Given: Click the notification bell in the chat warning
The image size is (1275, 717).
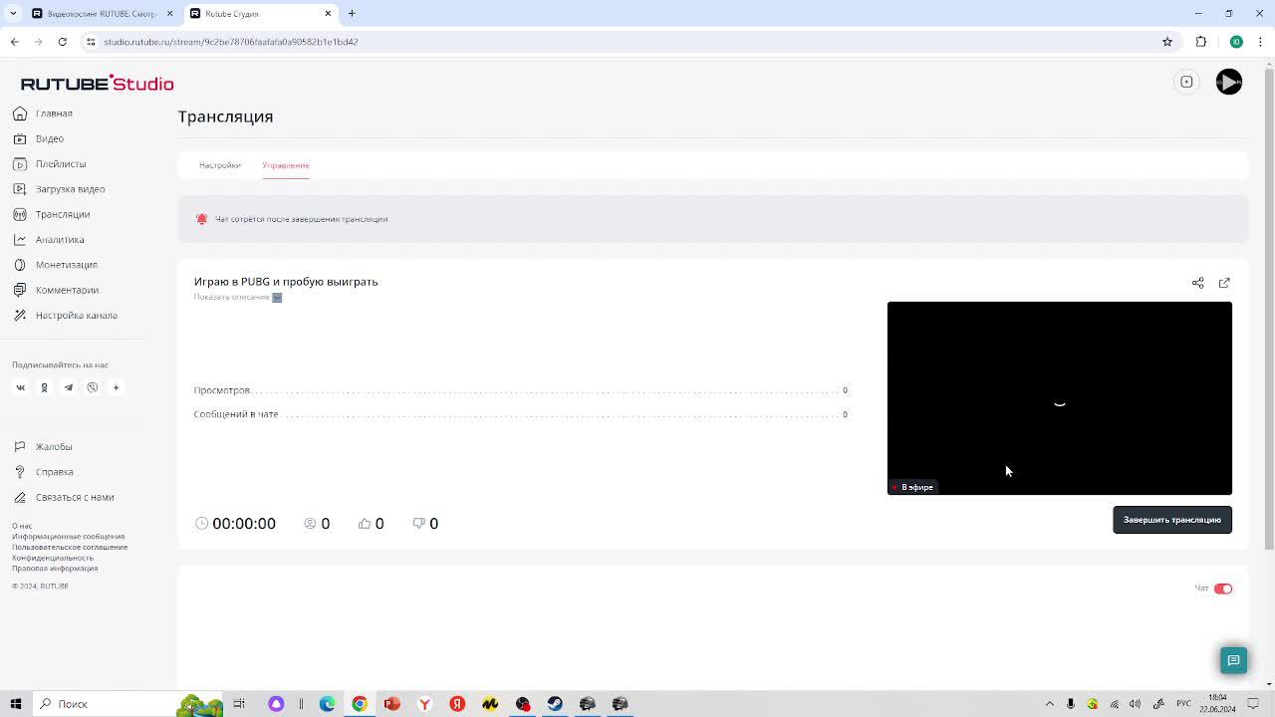Looking at the screenshot, I should [201, 219].
